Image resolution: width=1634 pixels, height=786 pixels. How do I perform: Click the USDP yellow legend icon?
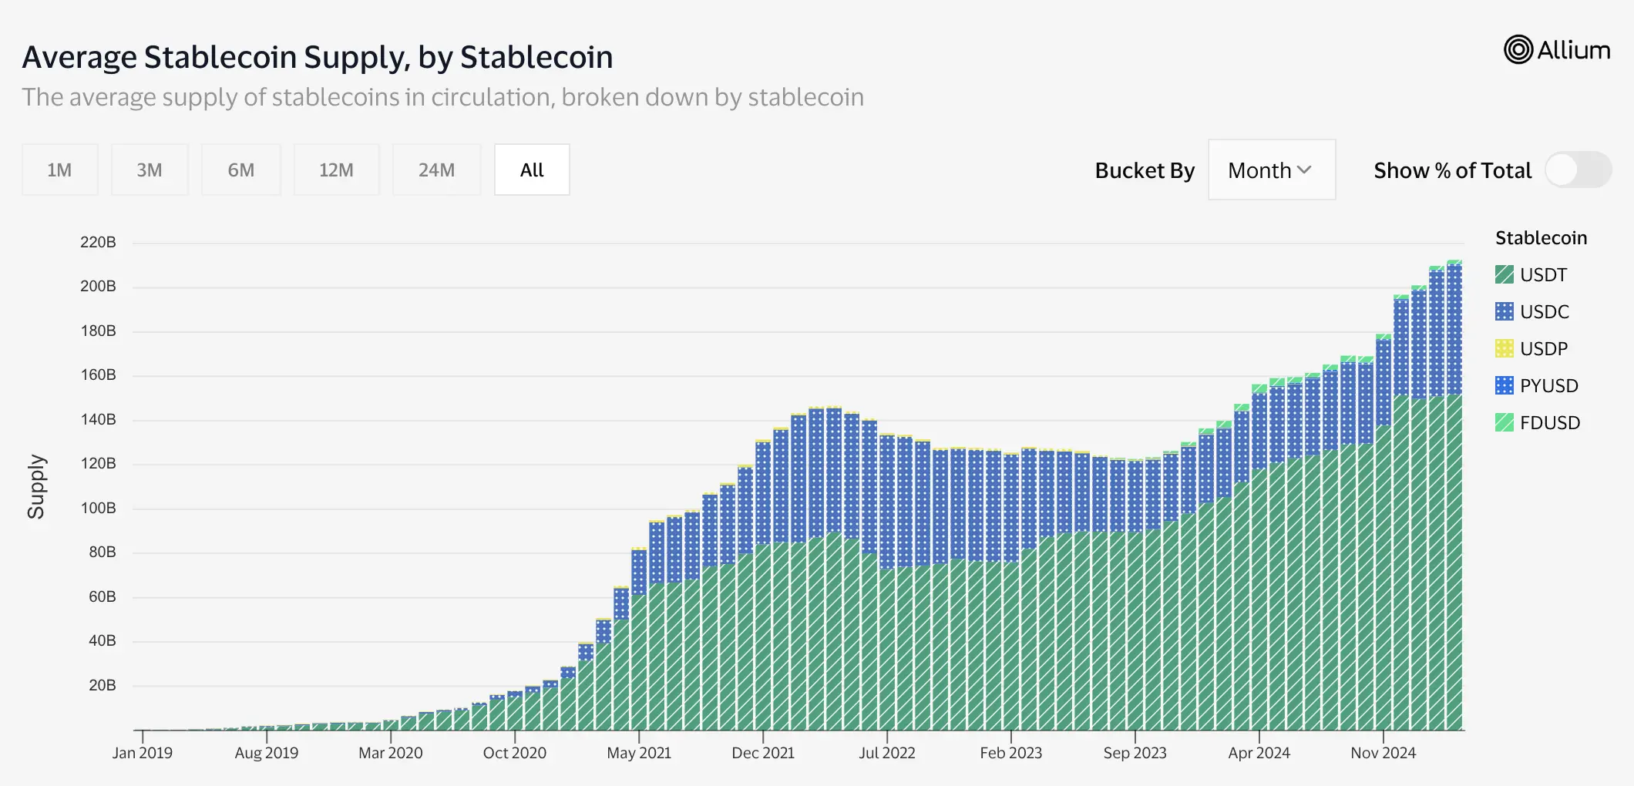coord(1504,349)
